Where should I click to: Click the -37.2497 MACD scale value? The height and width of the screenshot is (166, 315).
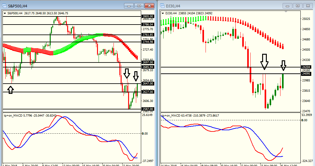tap(148, 161)
